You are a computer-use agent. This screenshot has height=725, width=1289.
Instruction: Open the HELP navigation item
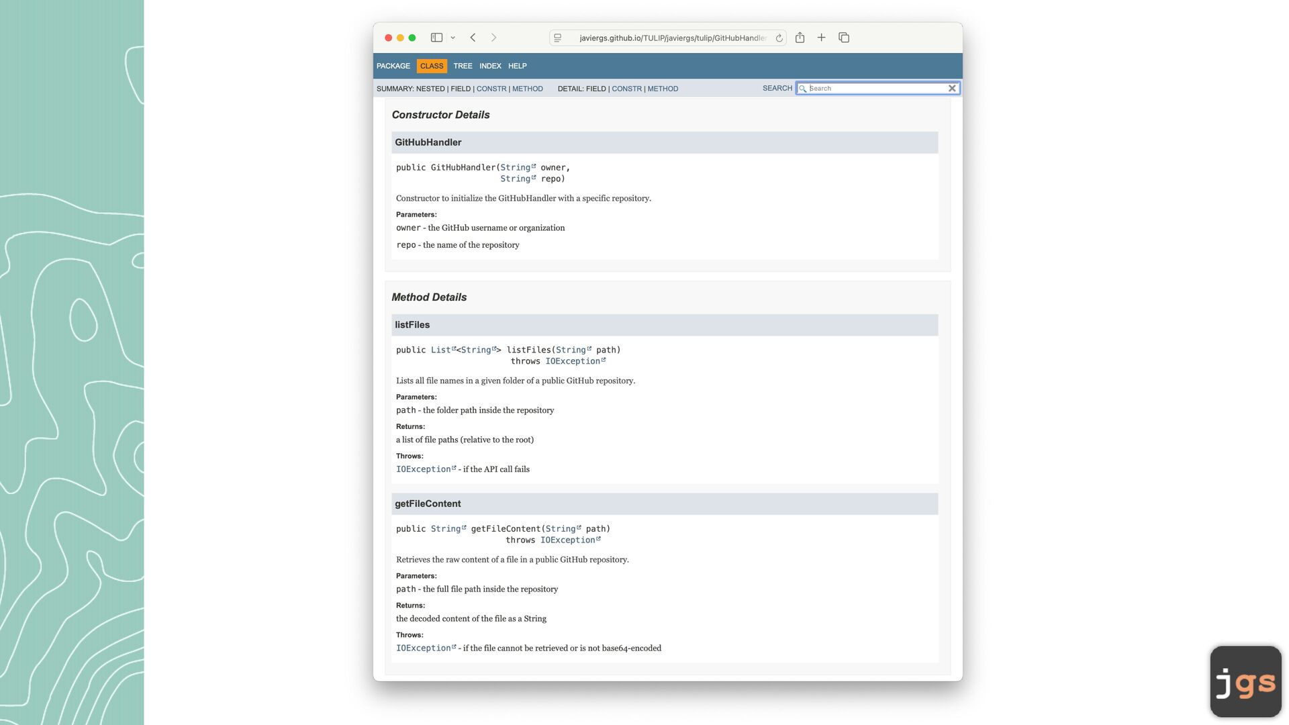(518, 66)
